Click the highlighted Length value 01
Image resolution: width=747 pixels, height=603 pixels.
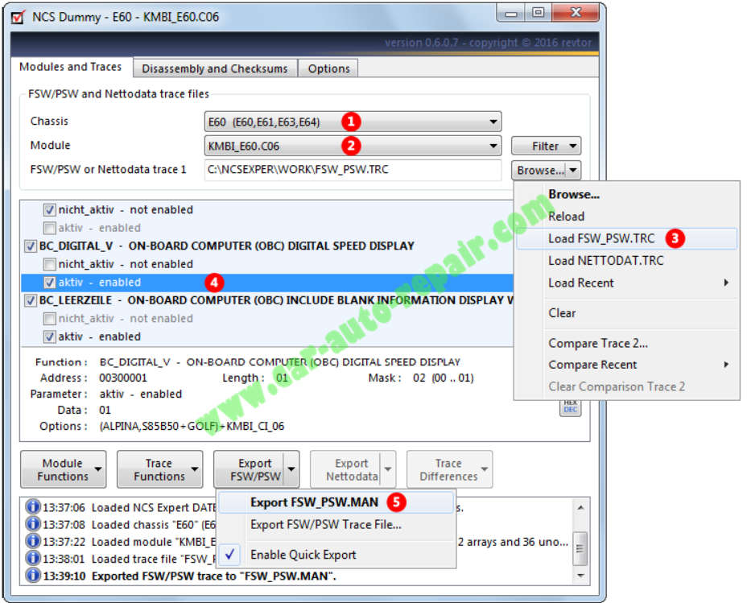pyautogui.click(x=282, y=378)
